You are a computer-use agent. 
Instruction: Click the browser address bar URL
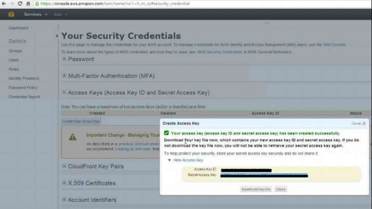click(x=118, y=4)
